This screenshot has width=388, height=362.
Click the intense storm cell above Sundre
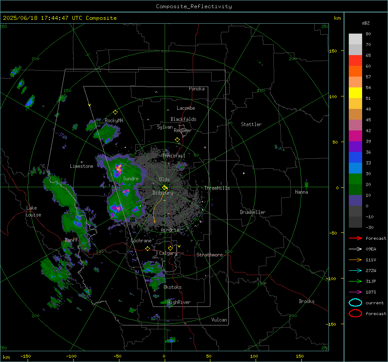(119, 170)
